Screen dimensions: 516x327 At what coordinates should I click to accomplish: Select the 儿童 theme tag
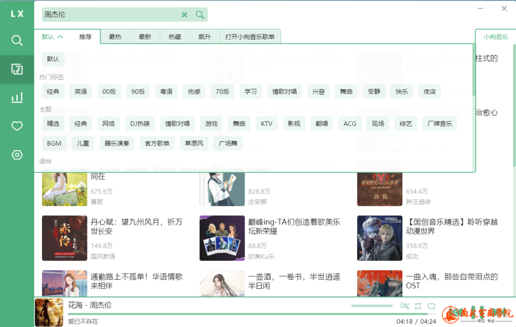click(83, 143)
